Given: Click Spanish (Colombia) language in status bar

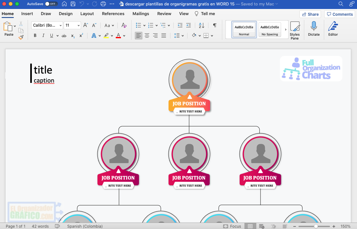Looking at the screenshot, I should click(85, 226).
